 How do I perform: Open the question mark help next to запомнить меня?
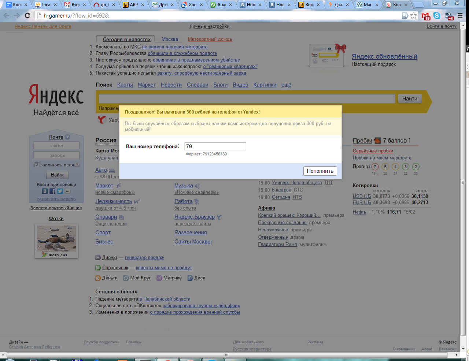(x=77, y=165)
